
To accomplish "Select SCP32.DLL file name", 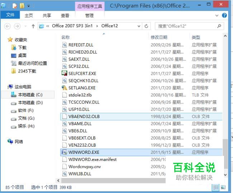I will pyautogui.click(x=79, y=66).
